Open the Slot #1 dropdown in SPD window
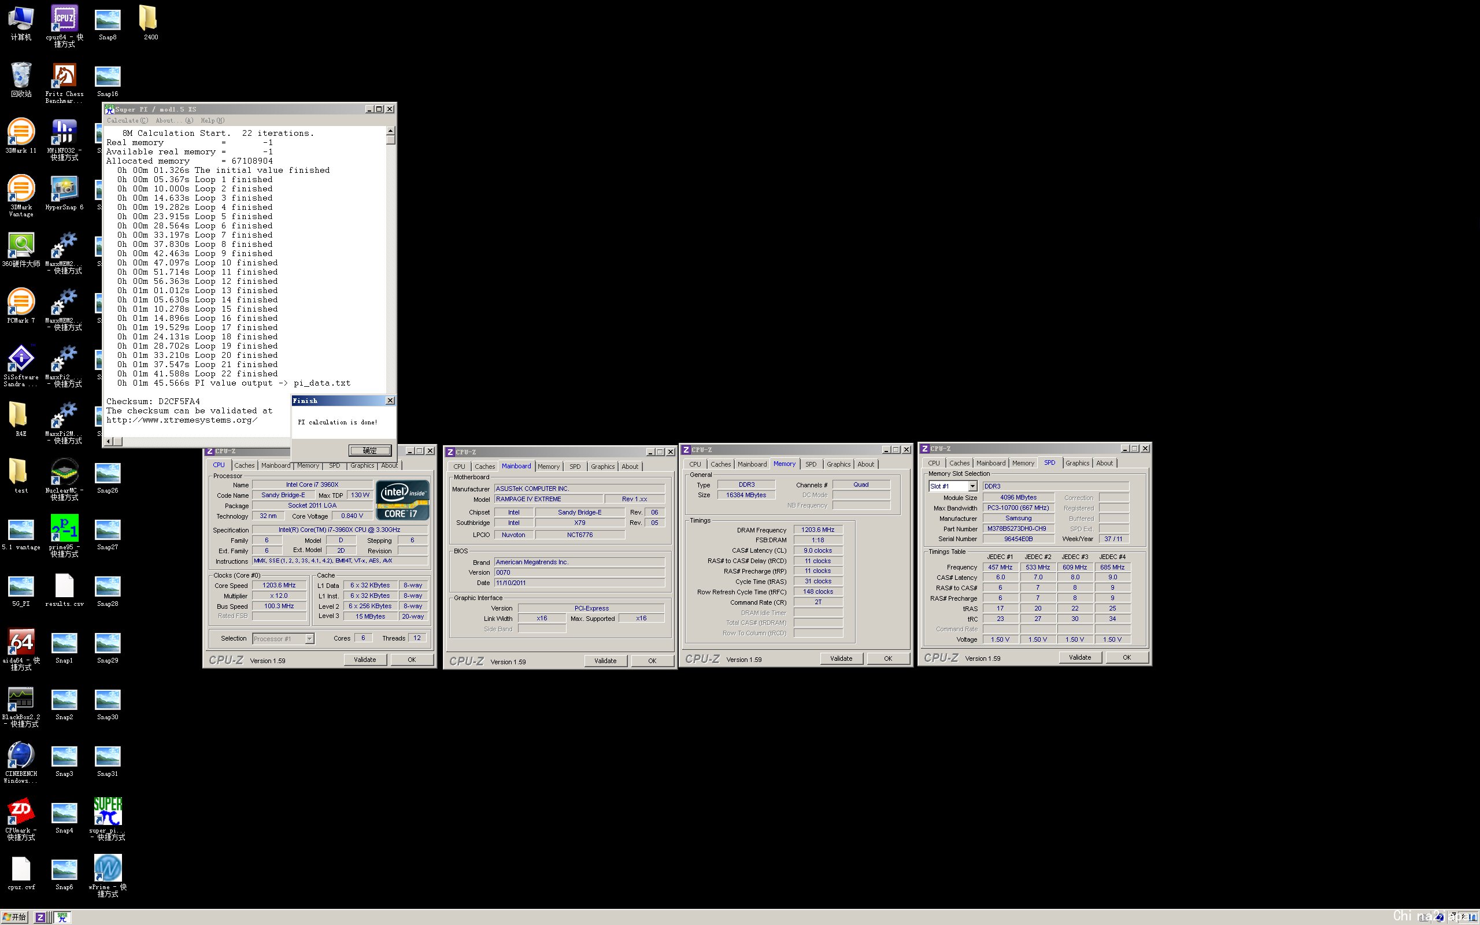Image resolution: width=1480 pixels, height=925 pixels. coord(972,486)
